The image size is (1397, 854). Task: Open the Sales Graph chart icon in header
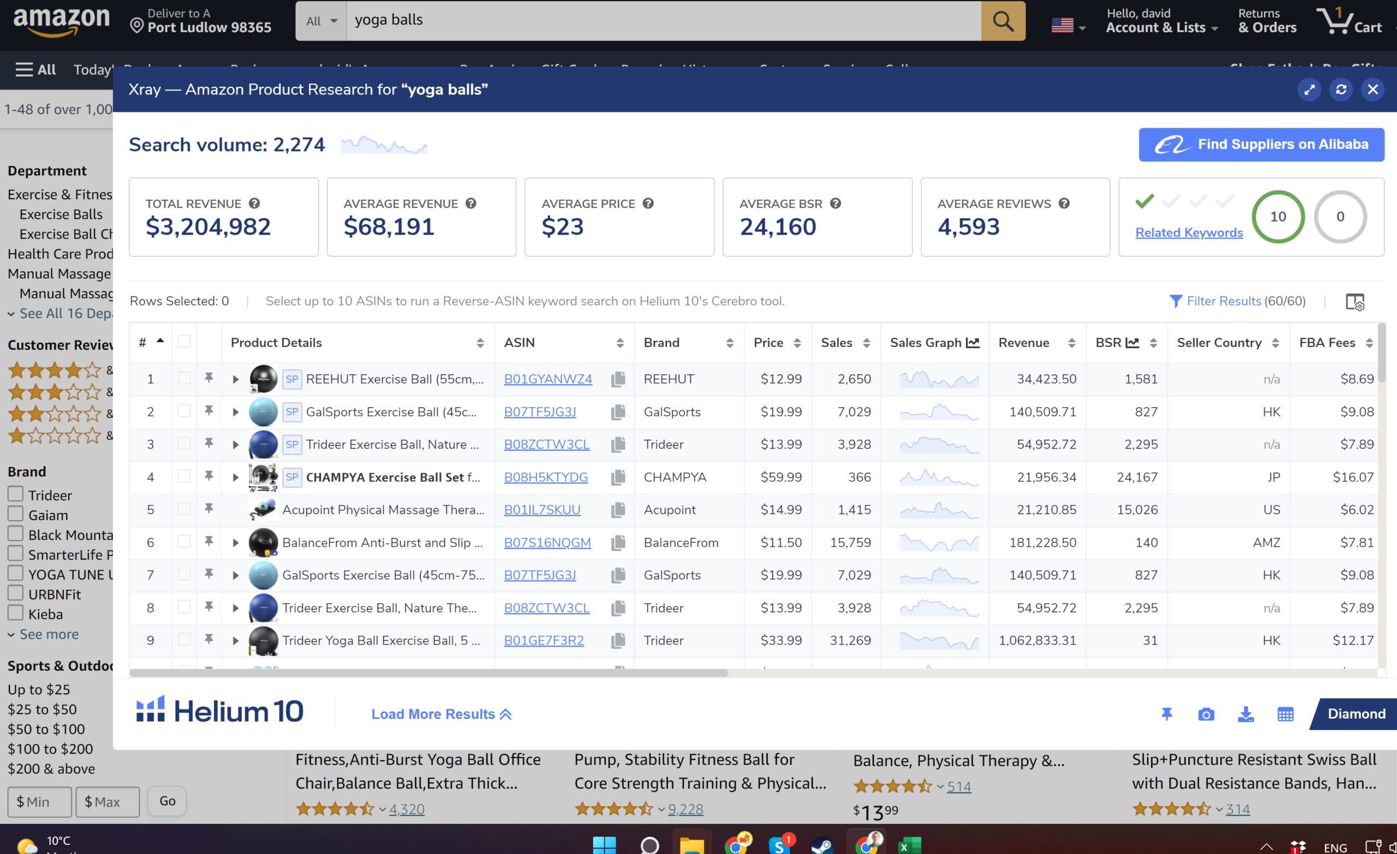click(973, 343)
